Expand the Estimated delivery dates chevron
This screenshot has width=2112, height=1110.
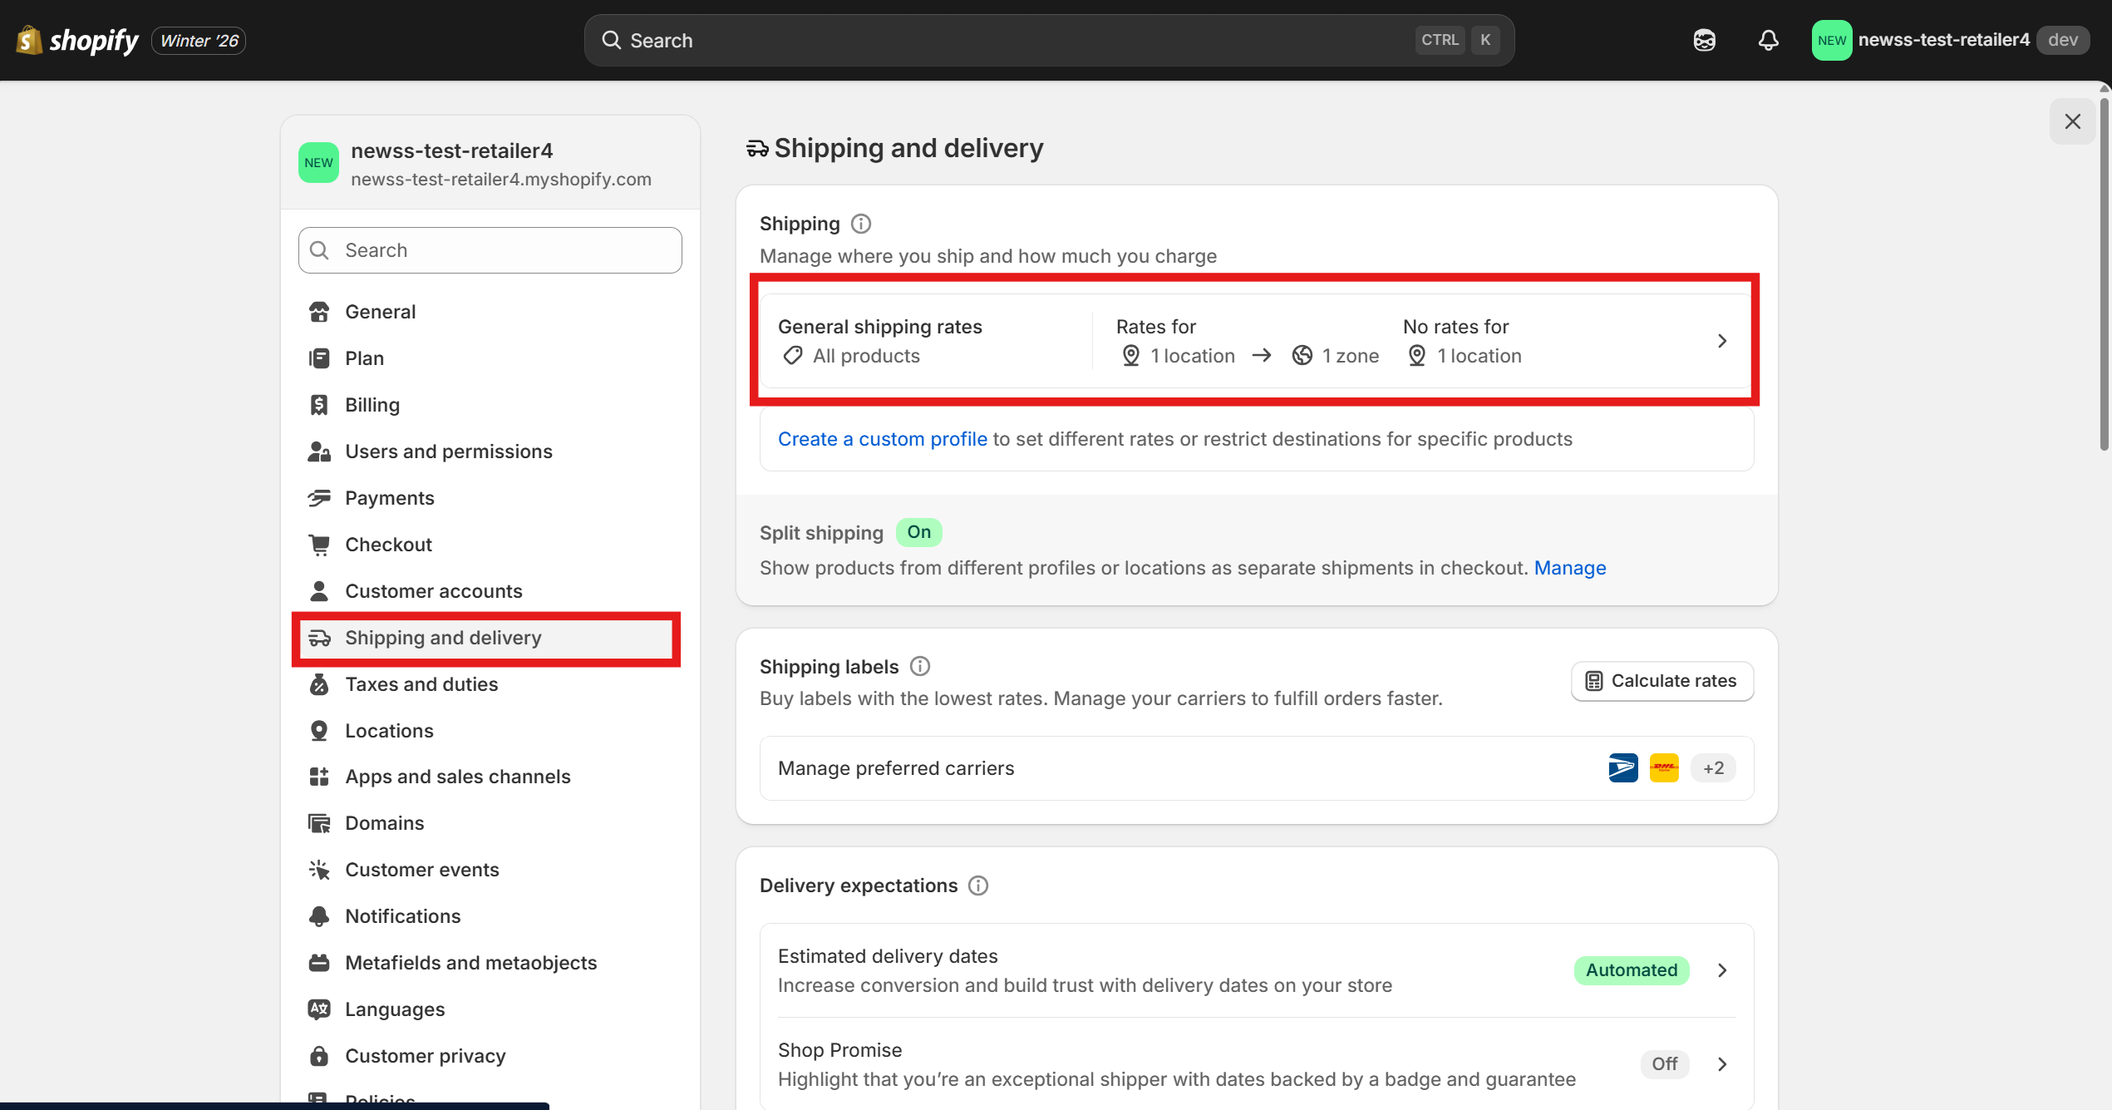[1722, 970]
